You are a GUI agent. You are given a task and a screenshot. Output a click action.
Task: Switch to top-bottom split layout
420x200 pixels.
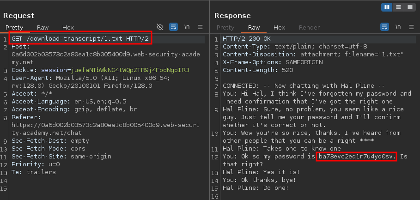pos(398,7)
